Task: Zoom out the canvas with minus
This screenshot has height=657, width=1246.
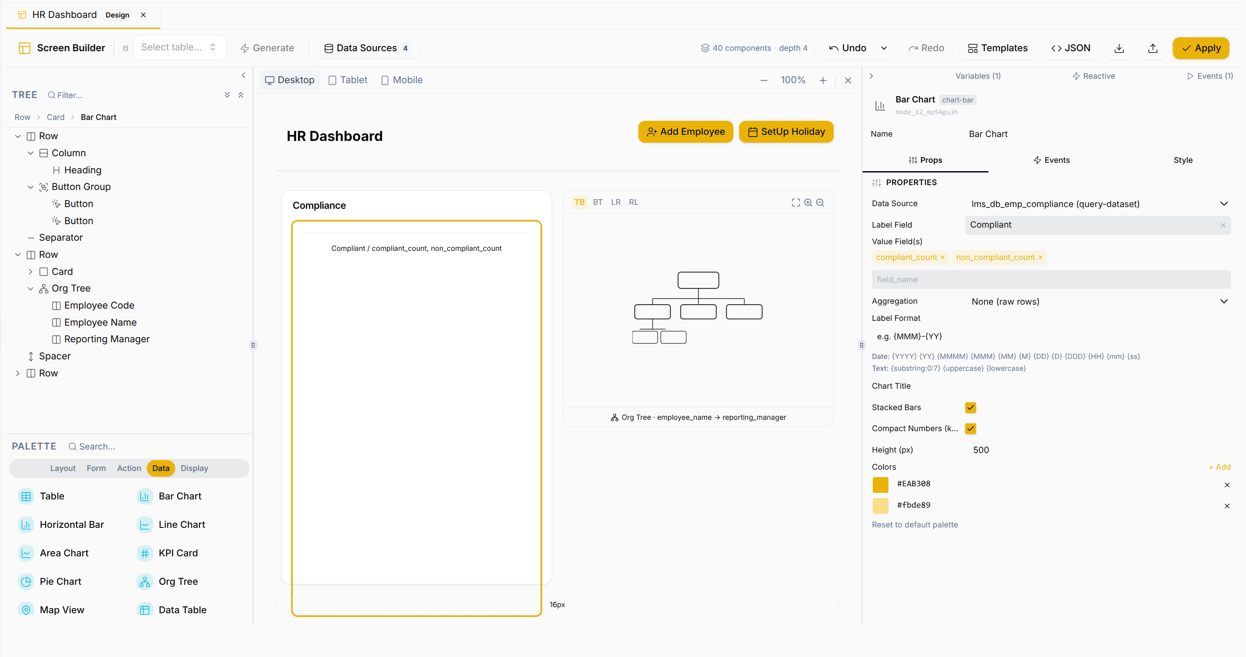Action: 763,80
